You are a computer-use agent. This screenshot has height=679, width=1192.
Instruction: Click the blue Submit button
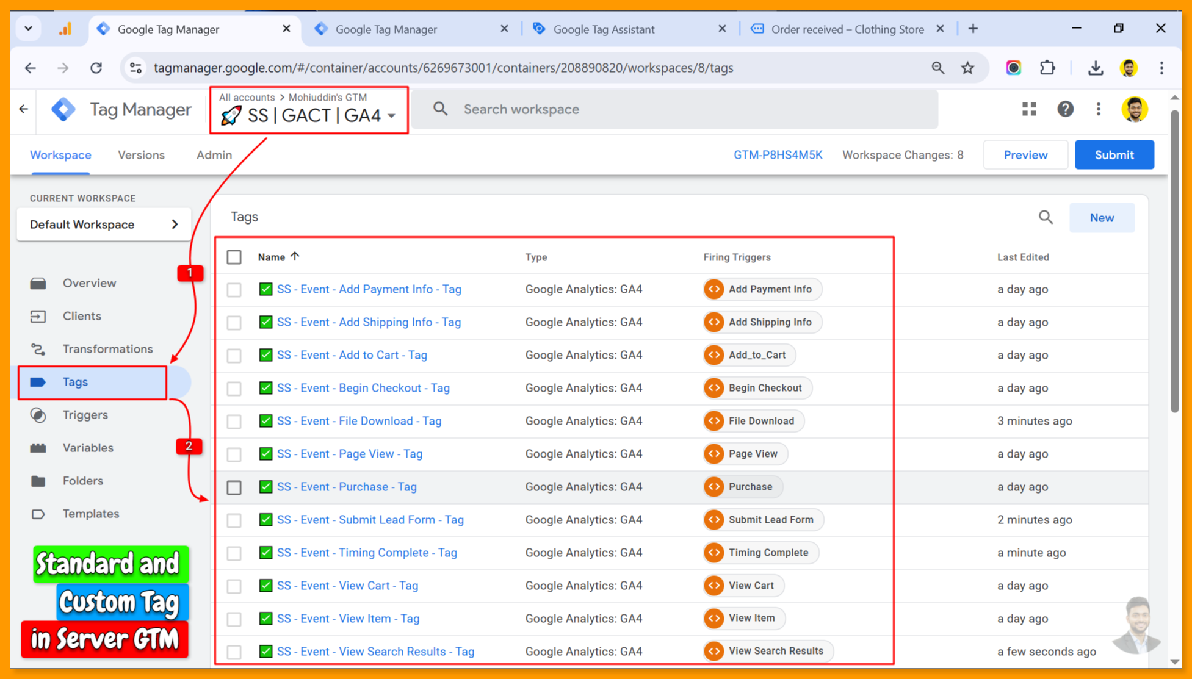(1114, 155)
